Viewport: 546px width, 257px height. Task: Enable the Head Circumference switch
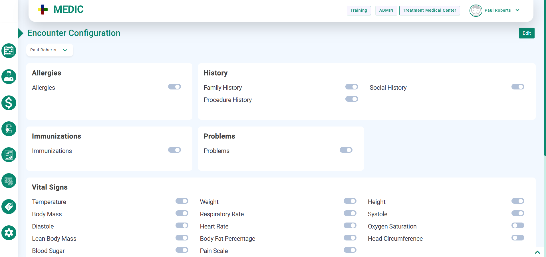coord(518,238)
